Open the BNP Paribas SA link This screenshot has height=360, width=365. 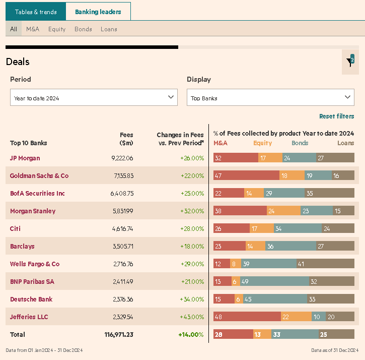(32, 281)
